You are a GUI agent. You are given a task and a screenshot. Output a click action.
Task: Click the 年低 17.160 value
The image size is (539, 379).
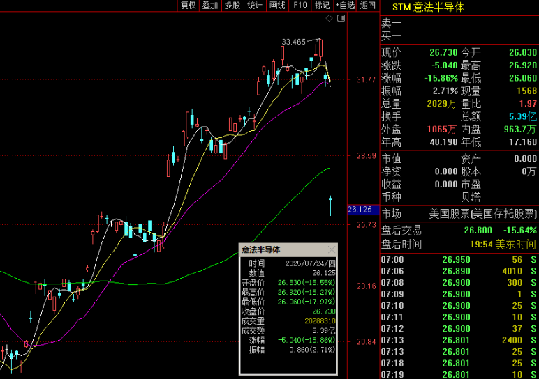[x=523, y=142]
